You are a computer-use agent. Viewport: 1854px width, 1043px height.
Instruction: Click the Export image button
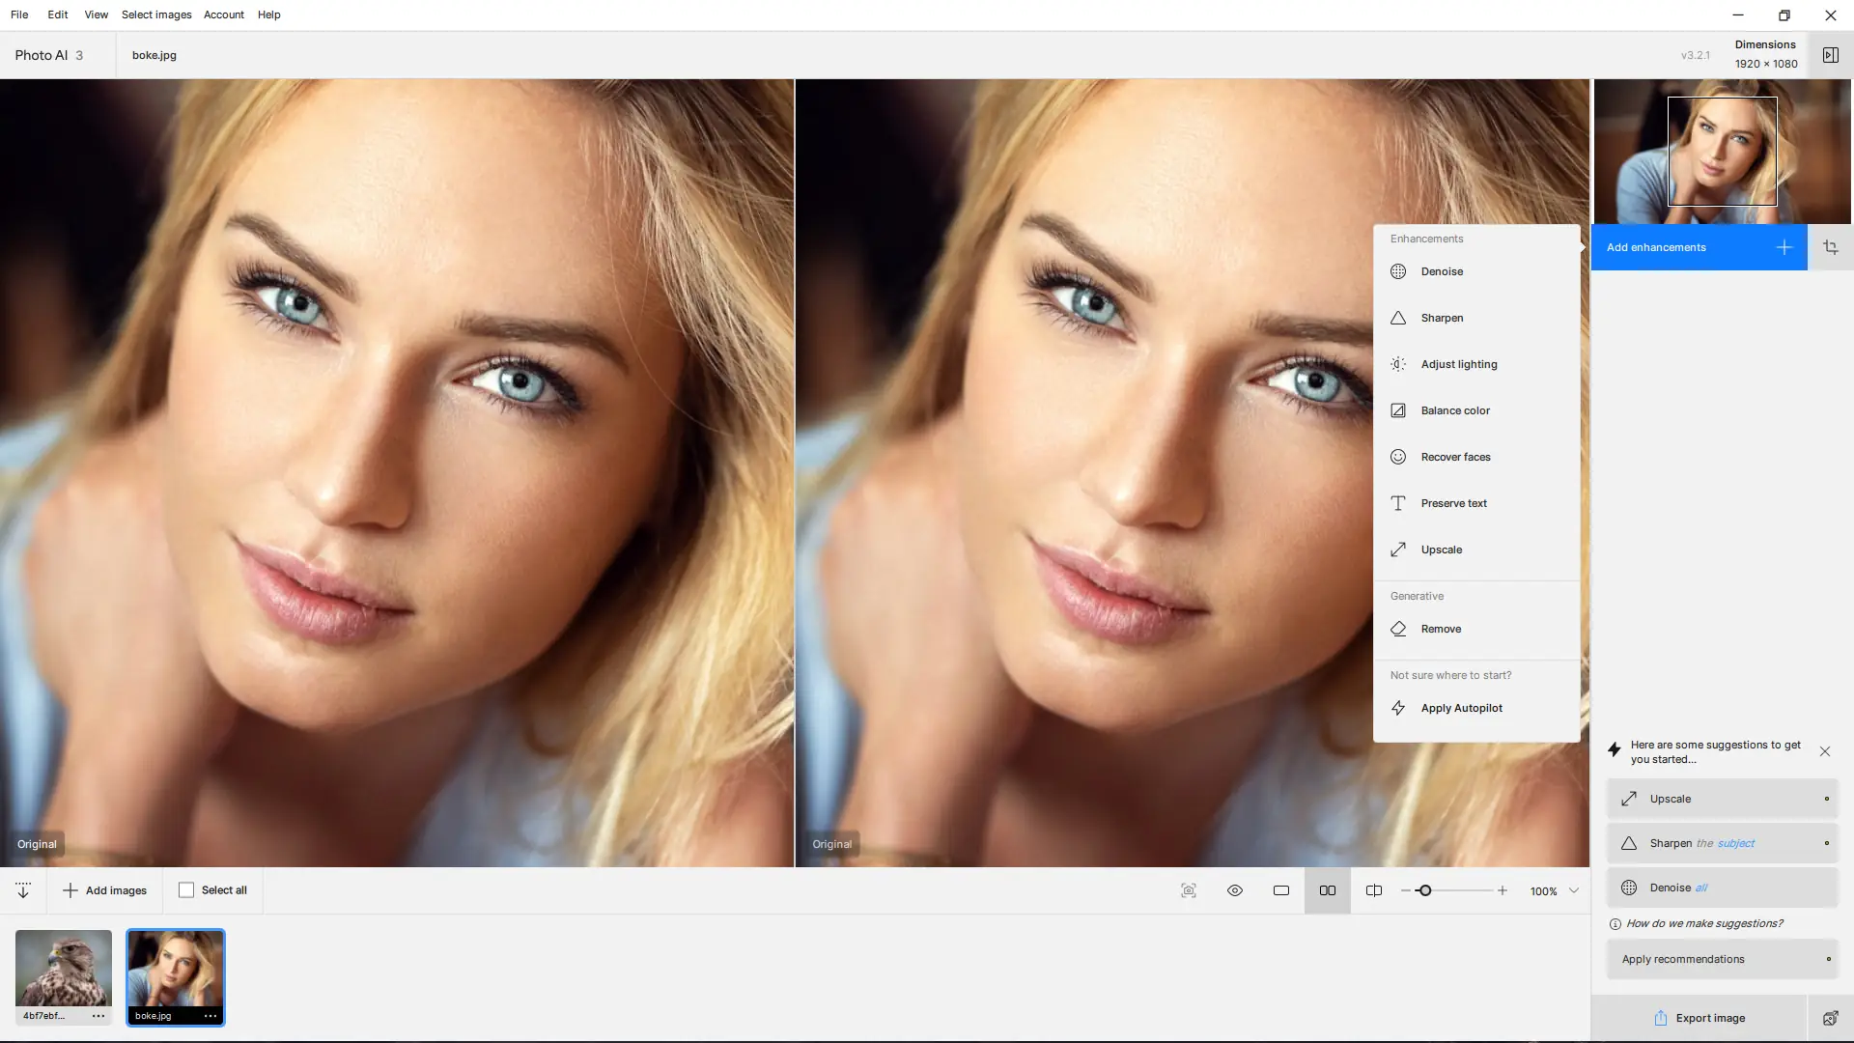(1699, 1018)
